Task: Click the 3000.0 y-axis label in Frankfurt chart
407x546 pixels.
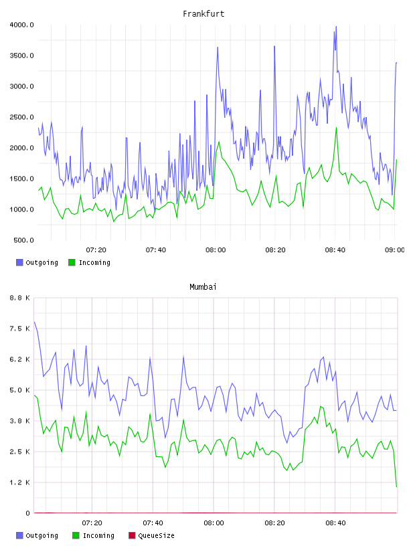Action: [x=21, y=86]
